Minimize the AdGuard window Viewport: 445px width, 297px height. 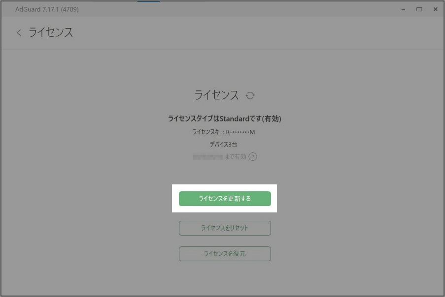pyautogui.click(x=404, y=9)
